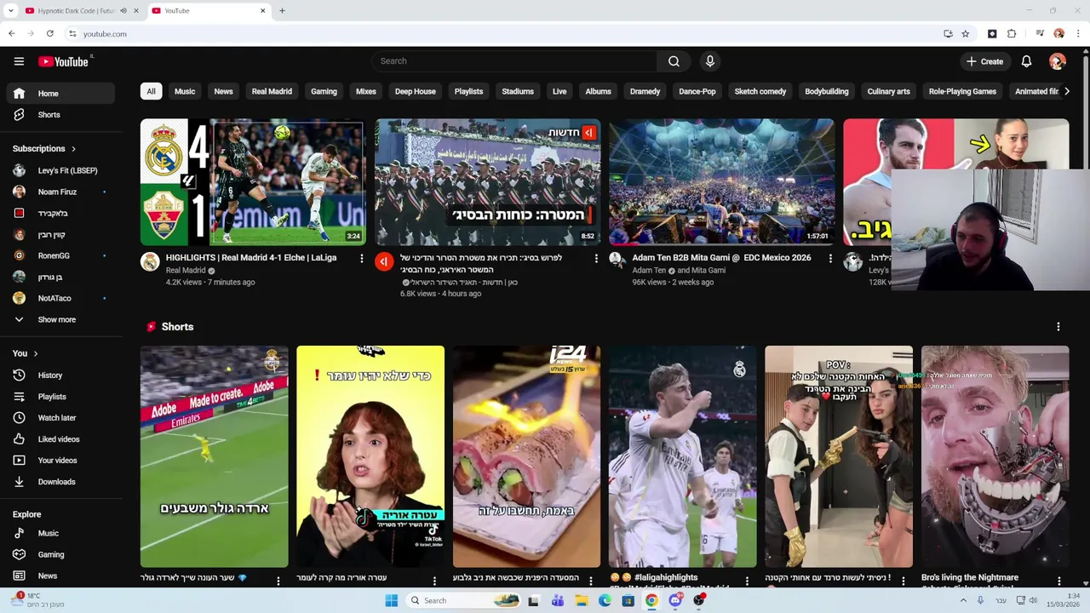Select the Music filter chip
Screen dimensions: 1090x613
[x=185, y=92]
